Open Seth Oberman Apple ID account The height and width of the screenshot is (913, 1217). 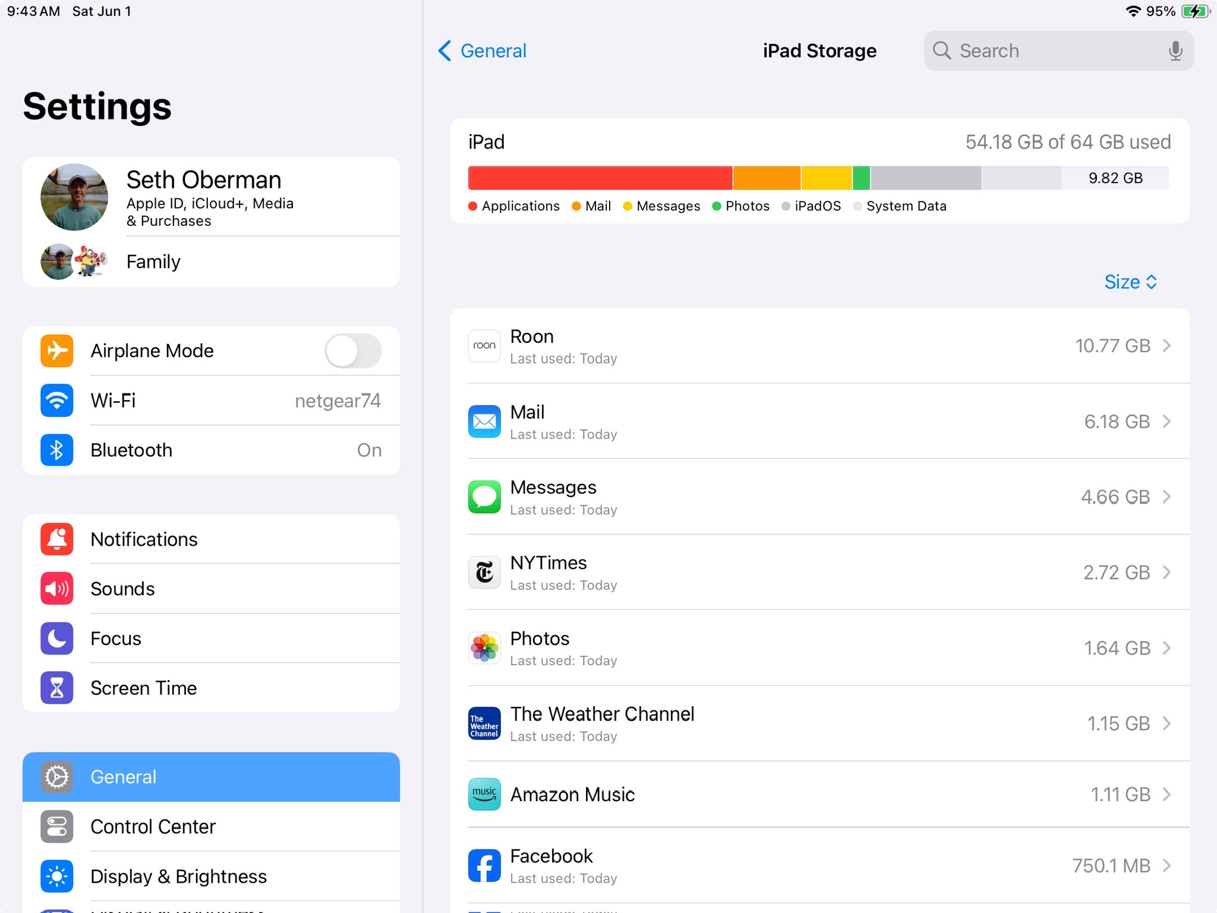[211, 197]
